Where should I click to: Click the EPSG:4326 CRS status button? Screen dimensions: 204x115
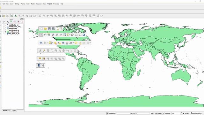(x=197, y=113)
